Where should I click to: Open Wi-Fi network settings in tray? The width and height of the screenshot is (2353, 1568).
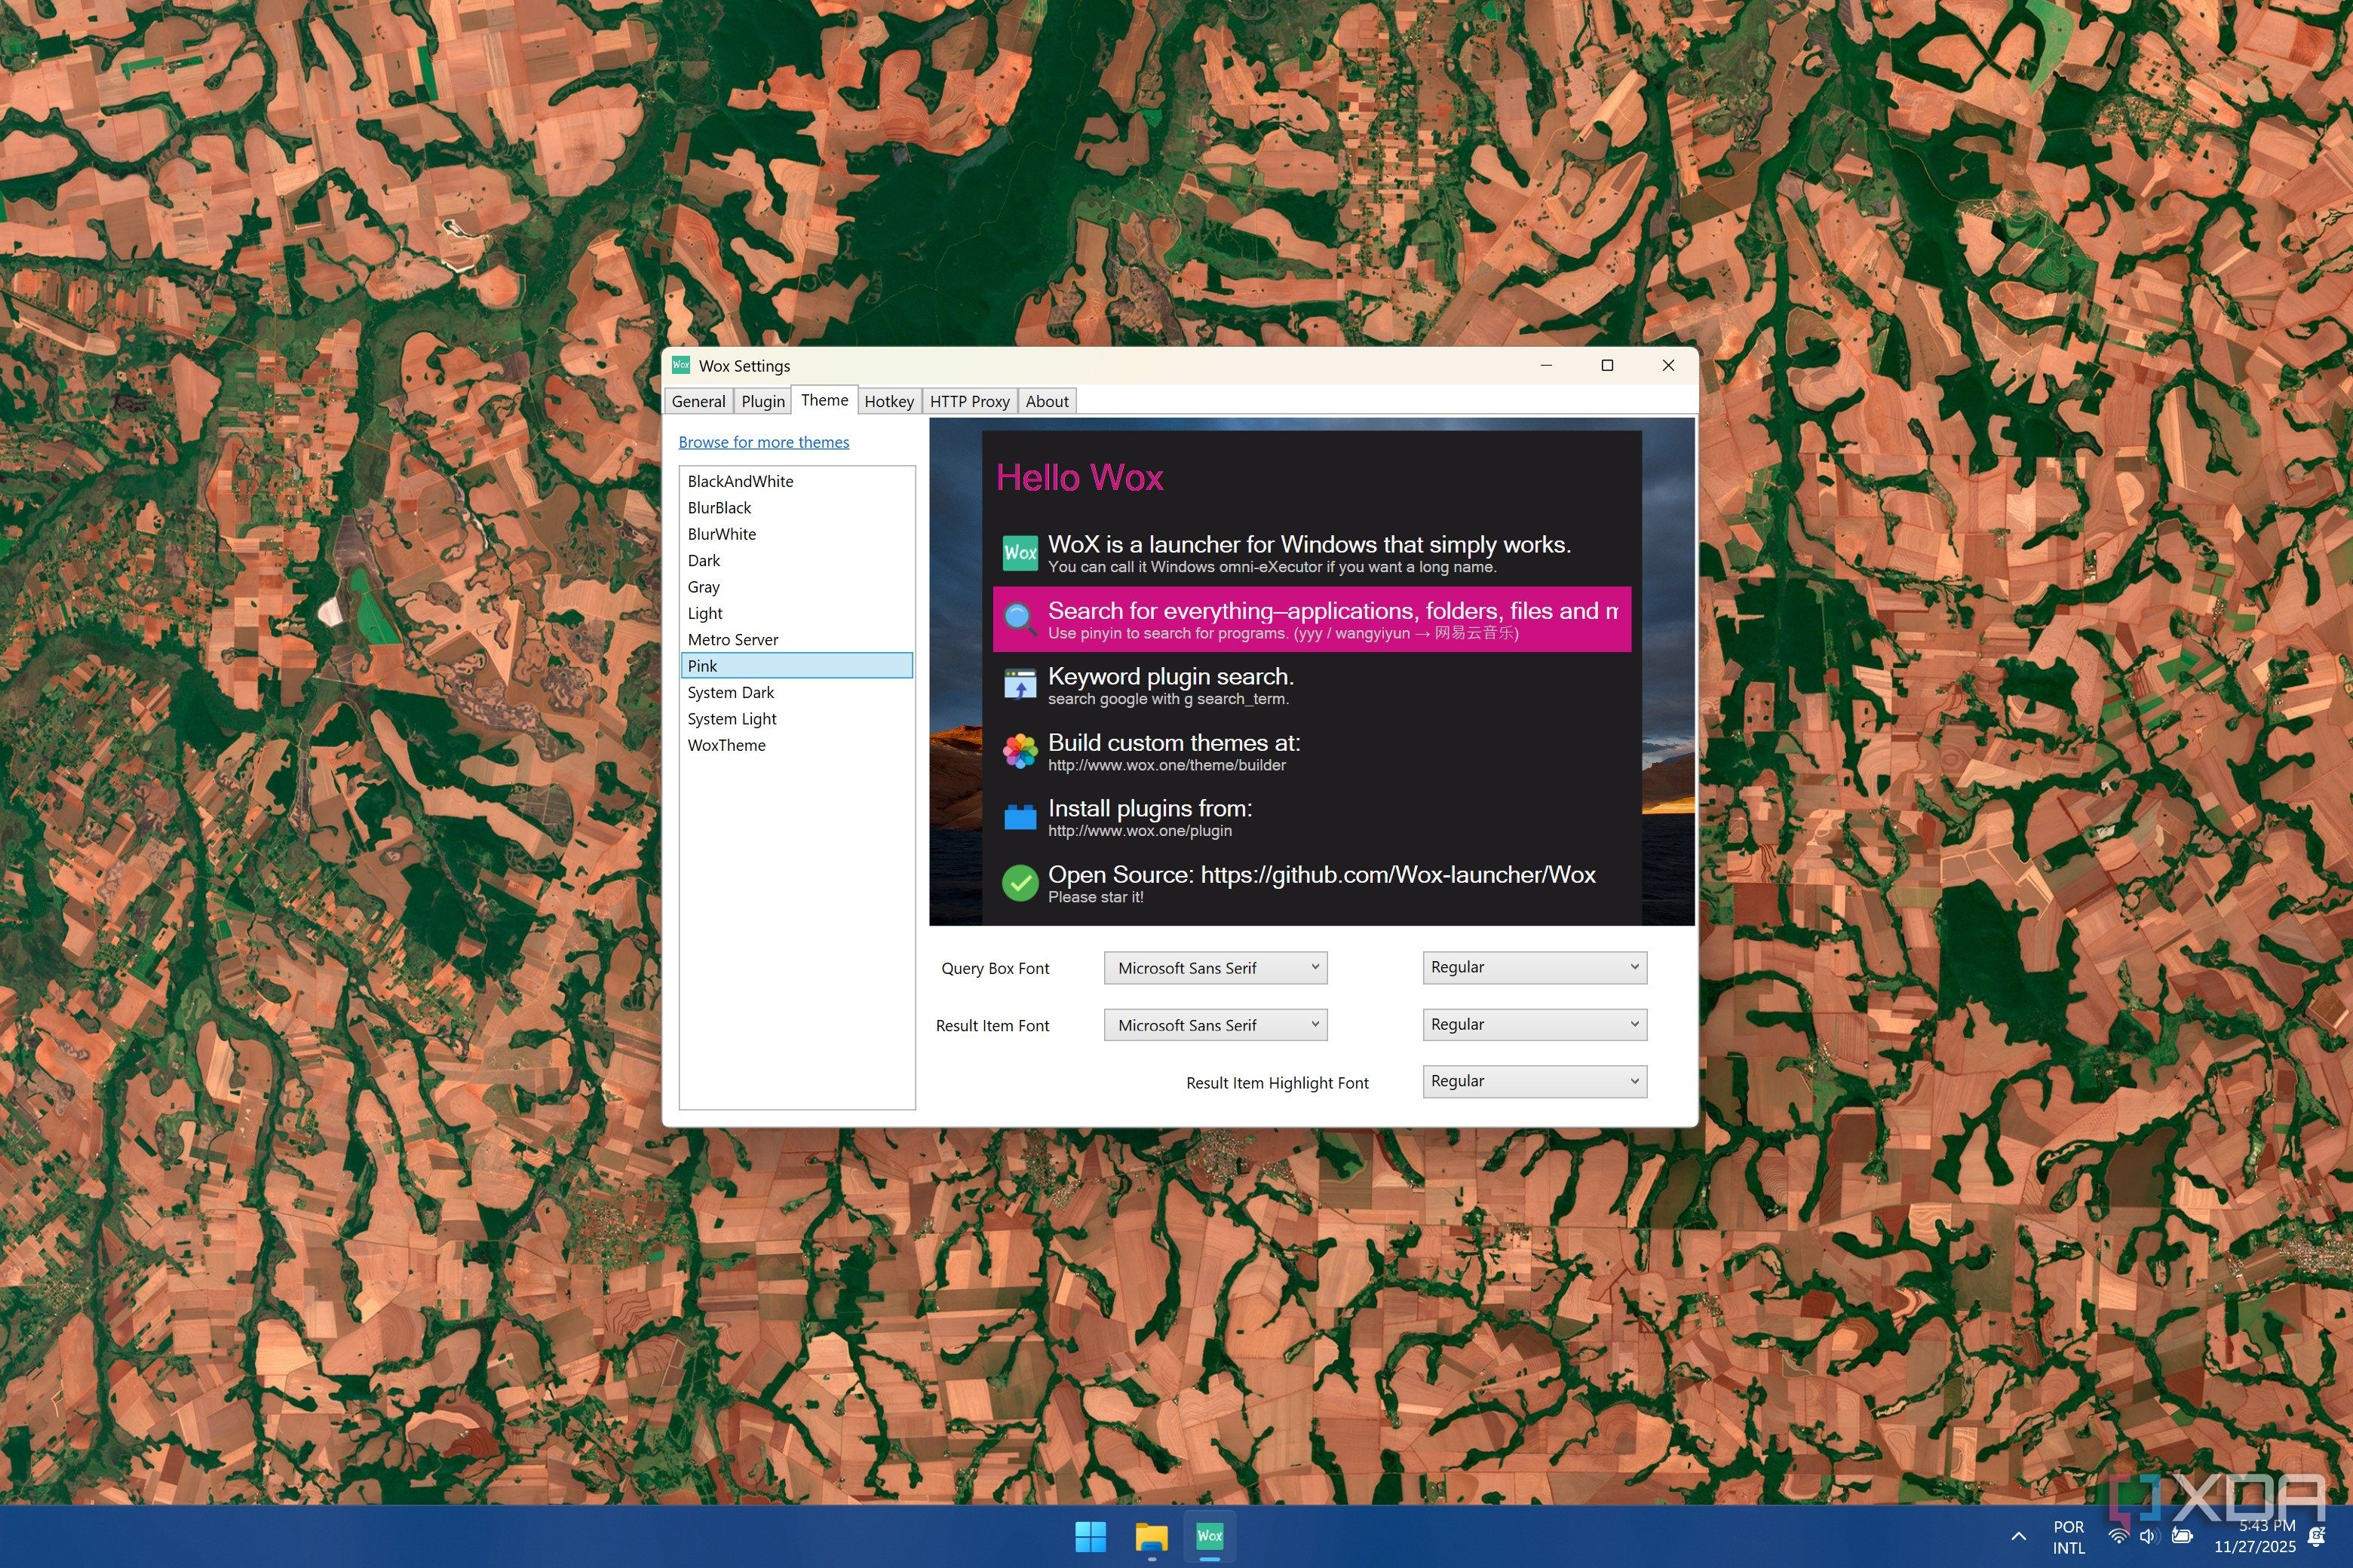click(2118, 1536)
